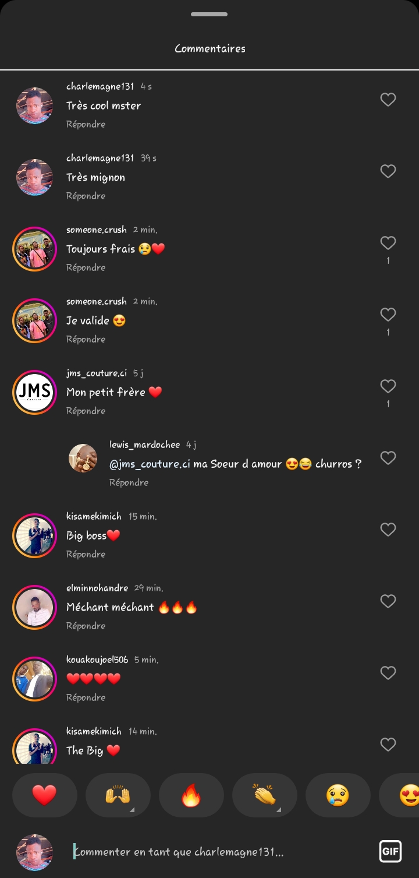
Task: Heart the "Big boss" comment
Action: coord(388,530)
